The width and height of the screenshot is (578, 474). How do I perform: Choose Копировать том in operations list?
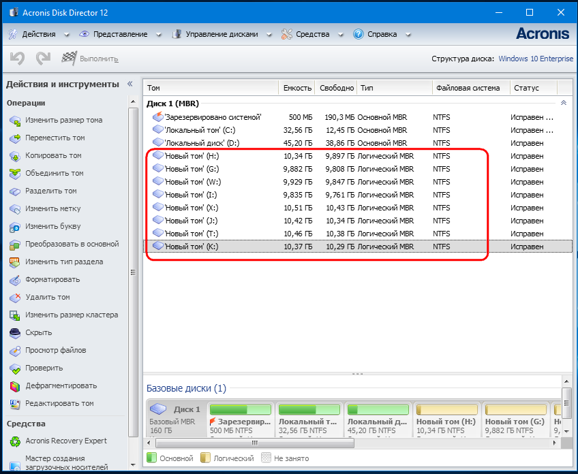[x=53, y=155]
